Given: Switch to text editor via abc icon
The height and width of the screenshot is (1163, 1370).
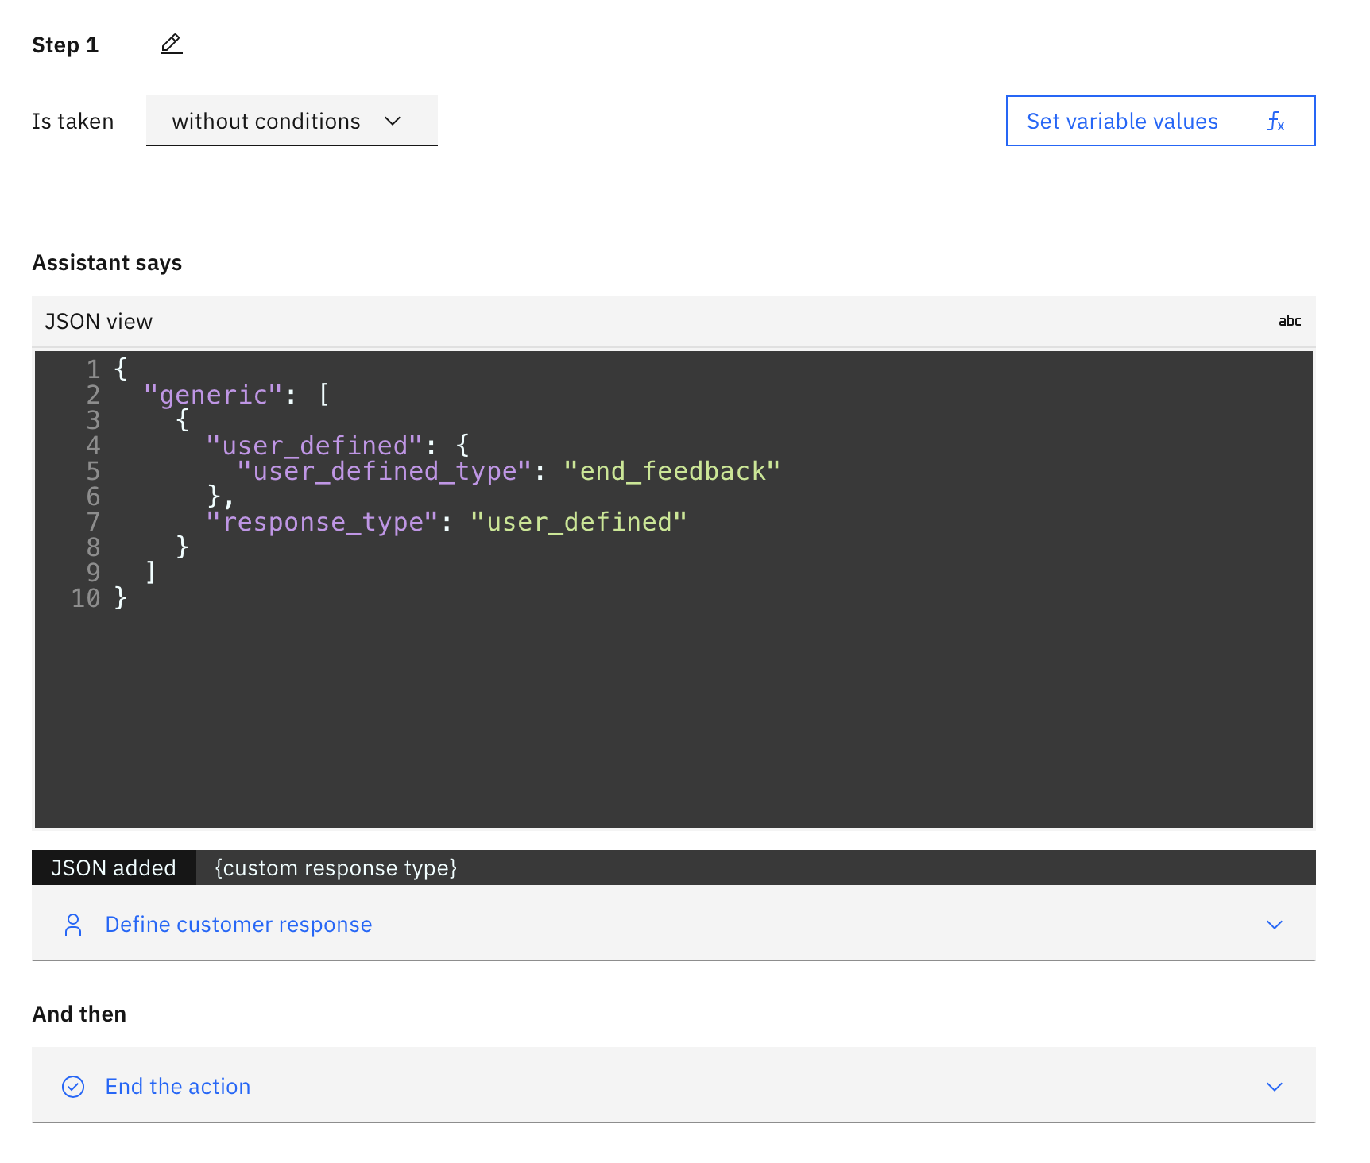Looking at the screenshot, I should (x=1289, y=321).
